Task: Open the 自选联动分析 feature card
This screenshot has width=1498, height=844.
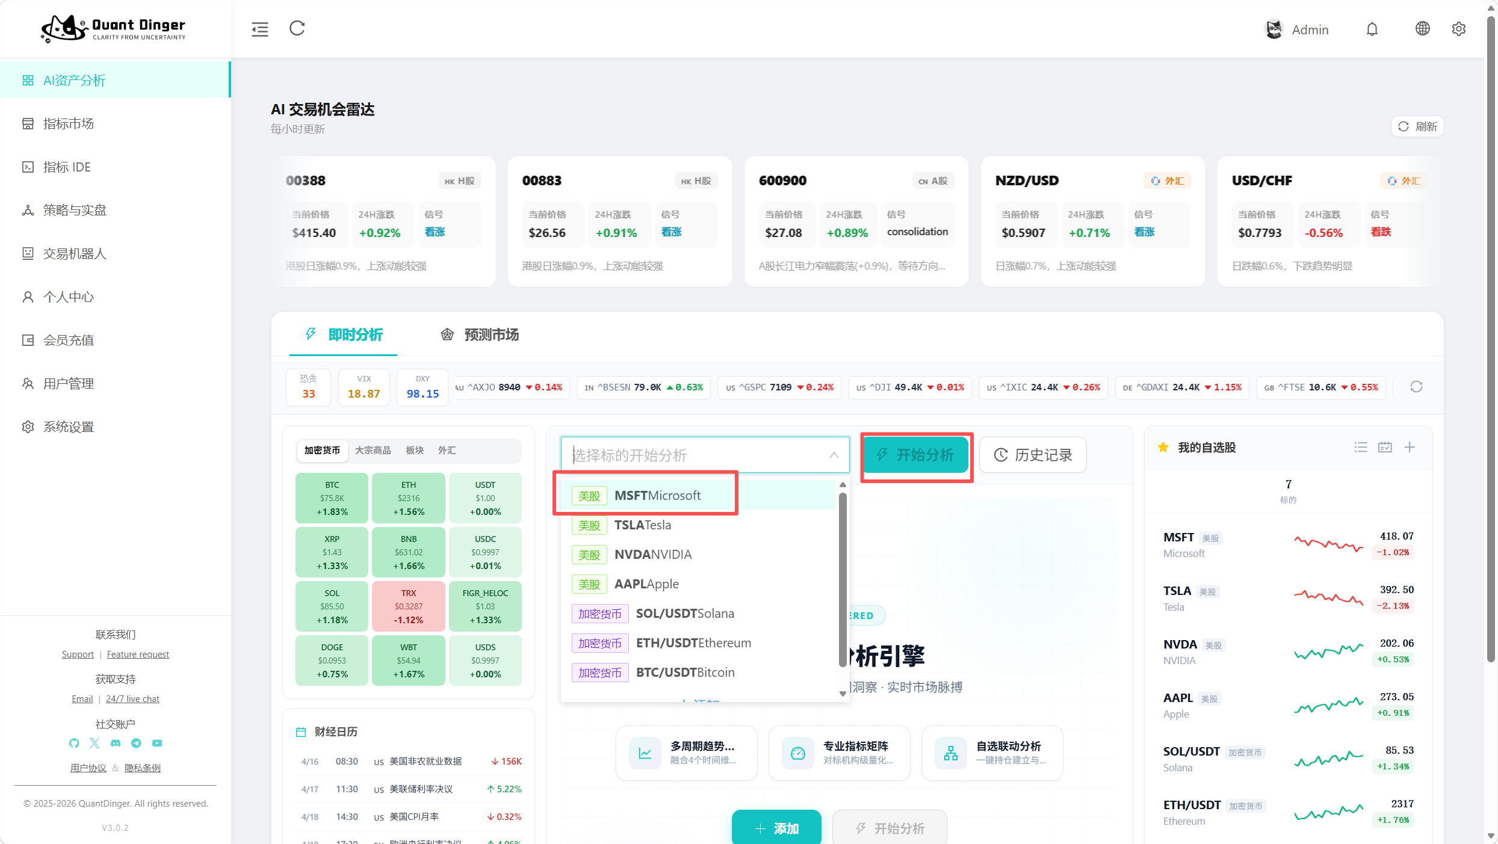Action: point(992,753)
